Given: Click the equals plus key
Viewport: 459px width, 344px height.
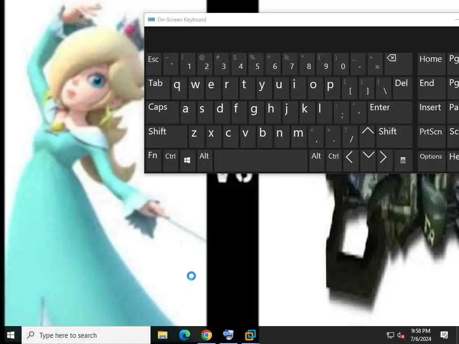Looking at the screenshot, I should [x=375, y=64].
